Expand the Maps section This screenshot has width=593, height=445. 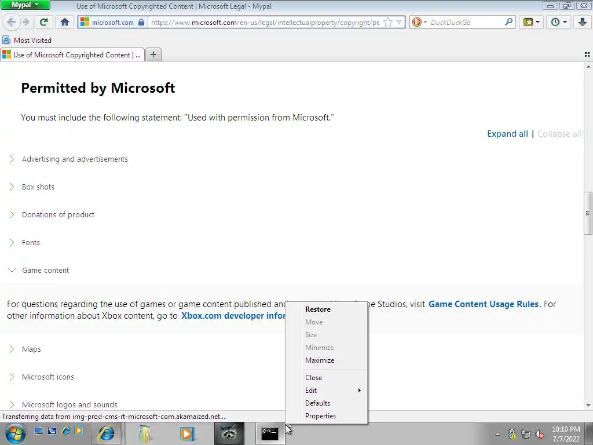tap(31, 349)
